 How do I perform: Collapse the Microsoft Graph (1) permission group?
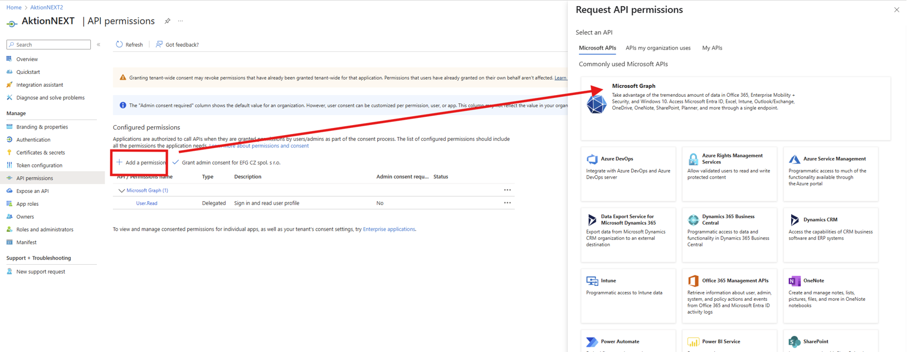click(x=121, y=190)
